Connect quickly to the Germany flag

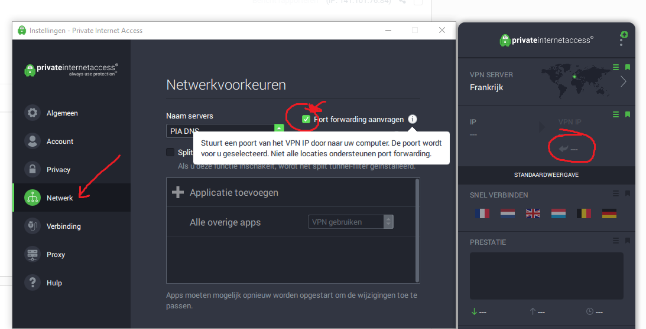[x=609, y=213]
